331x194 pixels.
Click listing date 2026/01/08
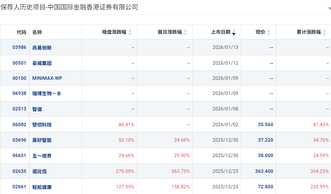(225, 109)
